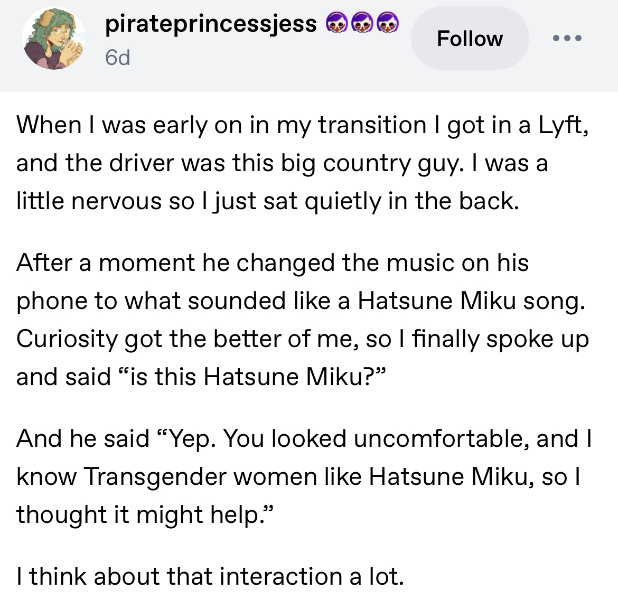Click the phrase "thought it might help."

pyautogui.click(x=145, y=514)
